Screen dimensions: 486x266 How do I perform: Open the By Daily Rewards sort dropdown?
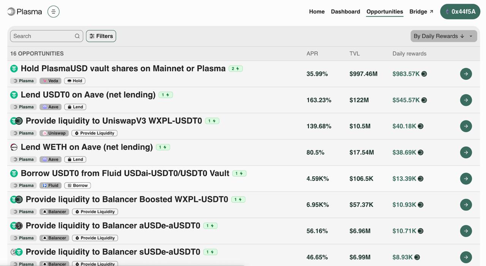click(x=443, y=36)
